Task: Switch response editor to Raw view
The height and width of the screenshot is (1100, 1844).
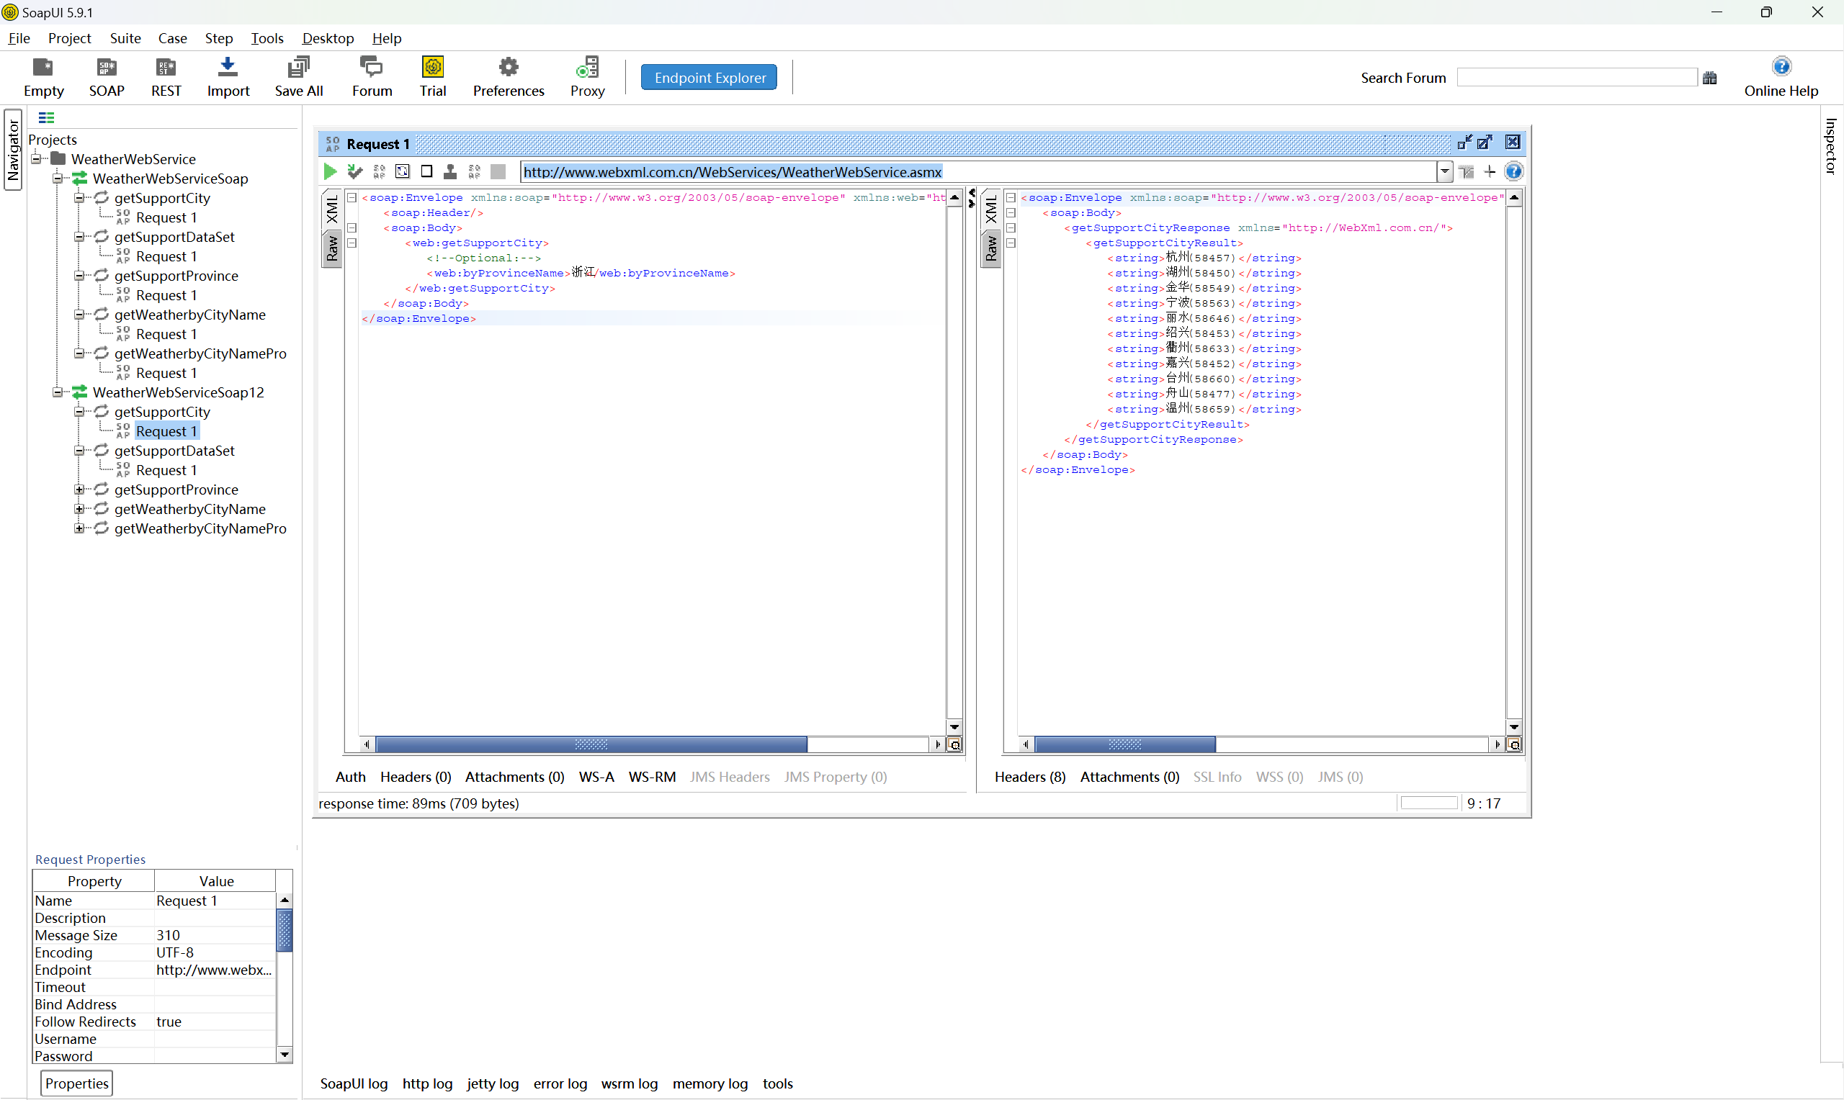Action: pos(990,249)
